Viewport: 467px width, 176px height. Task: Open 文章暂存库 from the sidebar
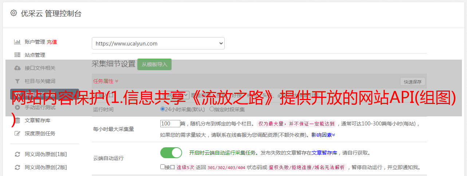point(38,120)
